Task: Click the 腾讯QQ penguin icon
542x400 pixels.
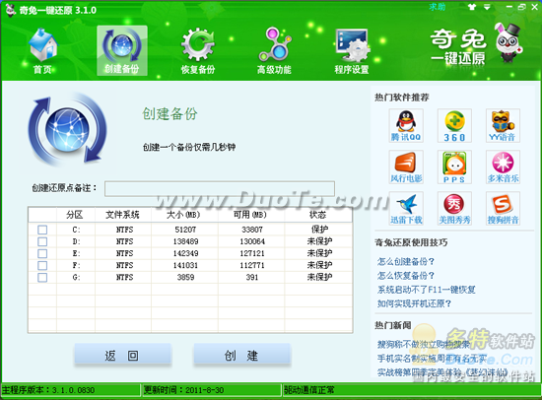Action: [x=406, y=125]
